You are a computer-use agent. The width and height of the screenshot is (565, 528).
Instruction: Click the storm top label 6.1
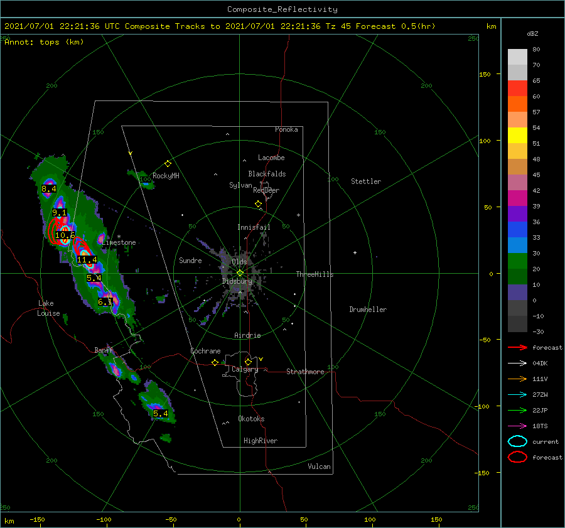pyautogui.click(x=105, y=301)
